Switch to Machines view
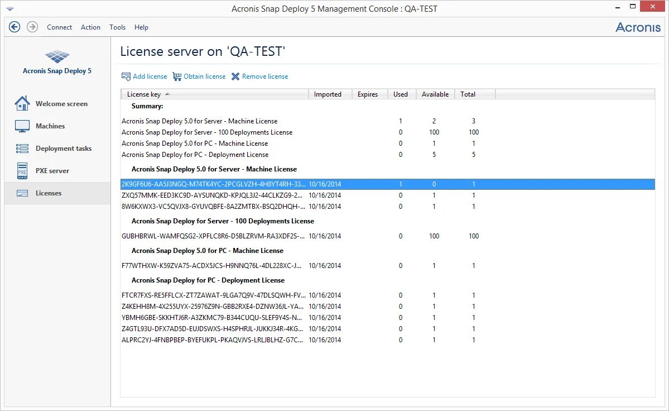The image size is (669, 411). point(57,126)
